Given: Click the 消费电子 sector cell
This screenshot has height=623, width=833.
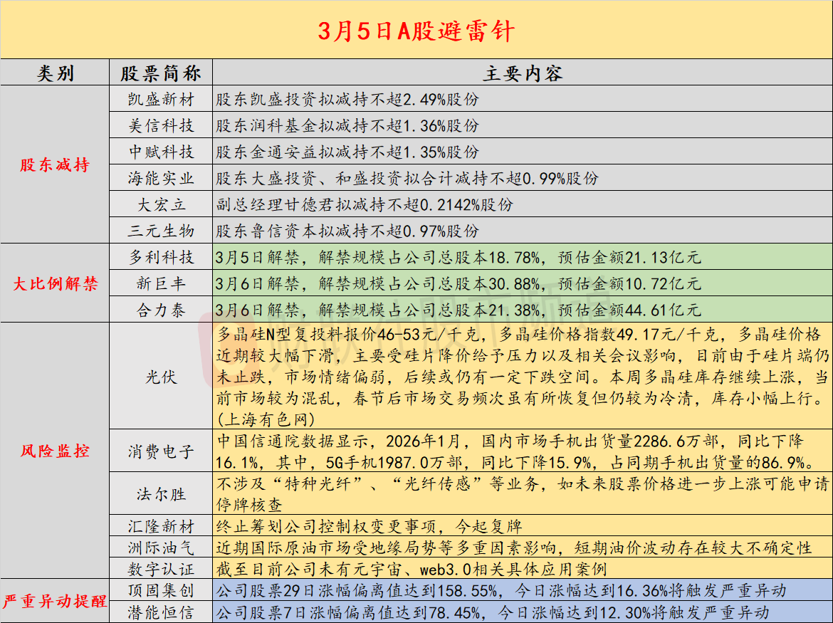Looking at the screenshot, I should (x=160, y=451).
